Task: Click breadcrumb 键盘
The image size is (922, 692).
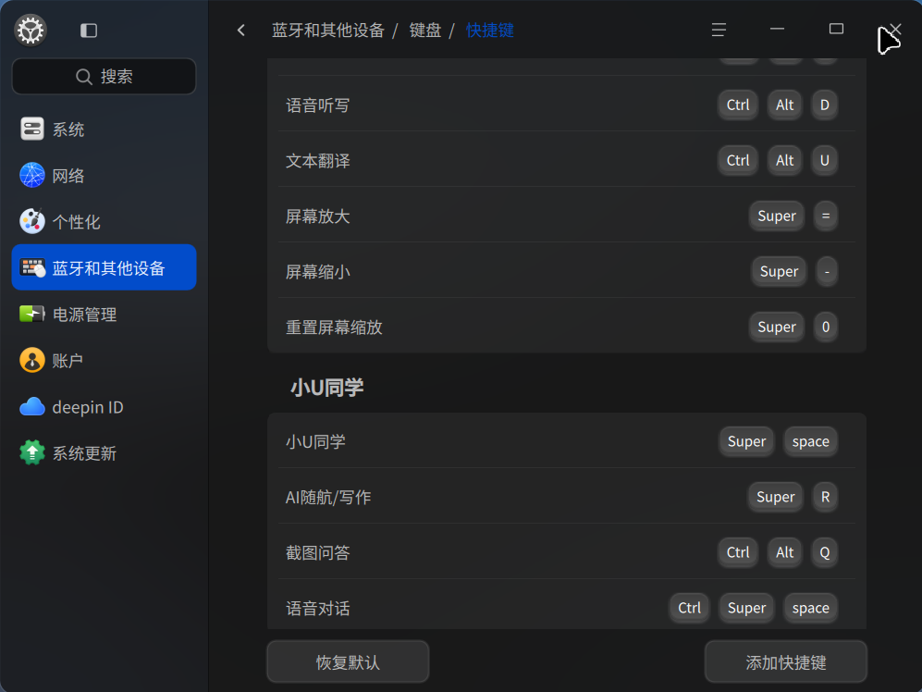Action: point(425,30)
